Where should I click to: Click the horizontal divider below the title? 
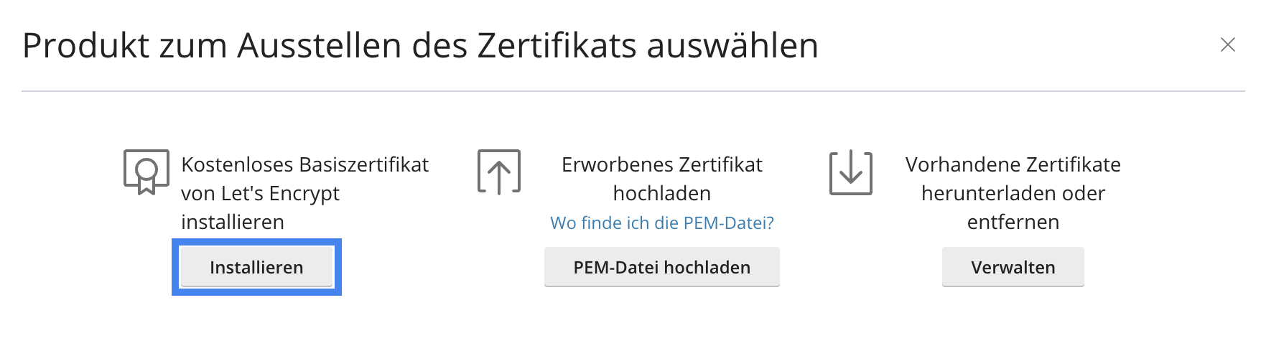(633, 91)
